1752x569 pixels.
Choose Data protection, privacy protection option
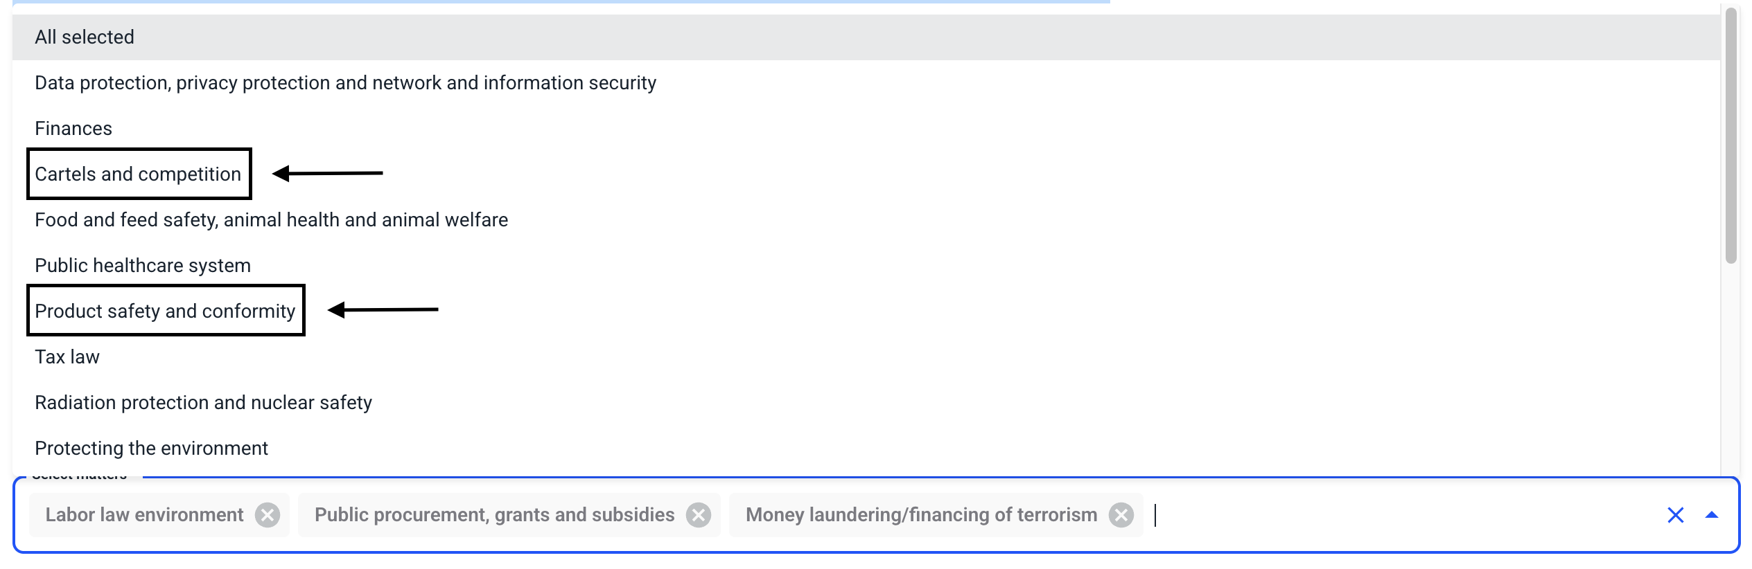345,83
